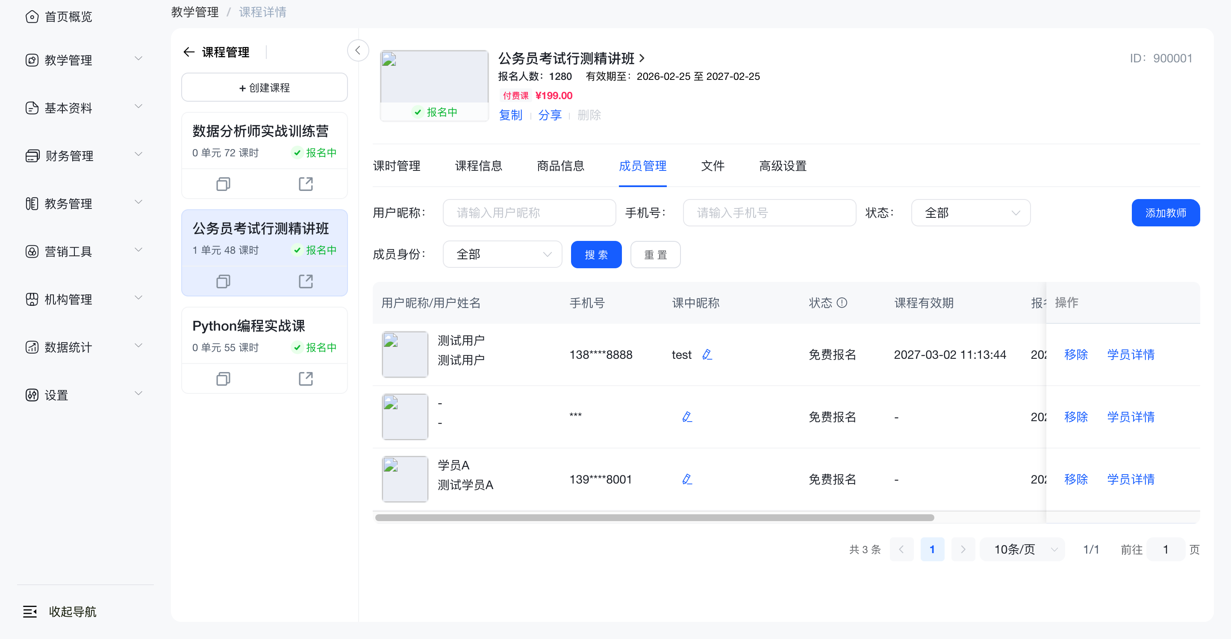Click the 营销工具 sidebar icon
Screen dimensions: 1231x639
coord(32,251)
